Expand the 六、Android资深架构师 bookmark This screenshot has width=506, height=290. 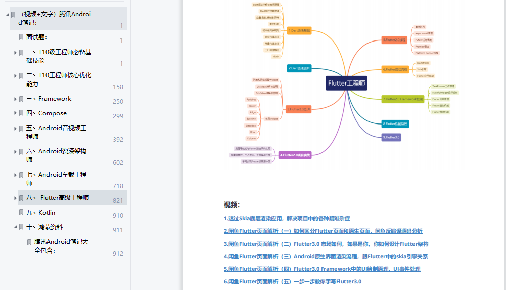pos(15,152)
